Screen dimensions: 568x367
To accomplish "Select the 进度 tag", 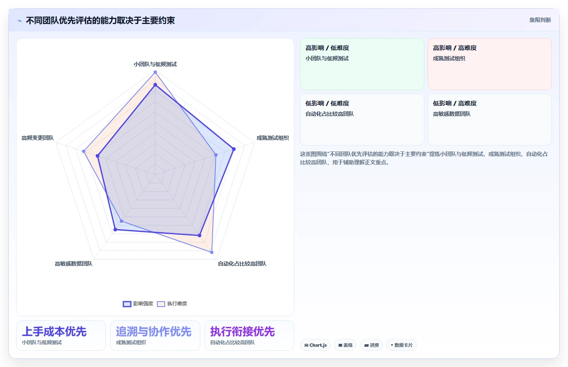I will coord(371,345).
